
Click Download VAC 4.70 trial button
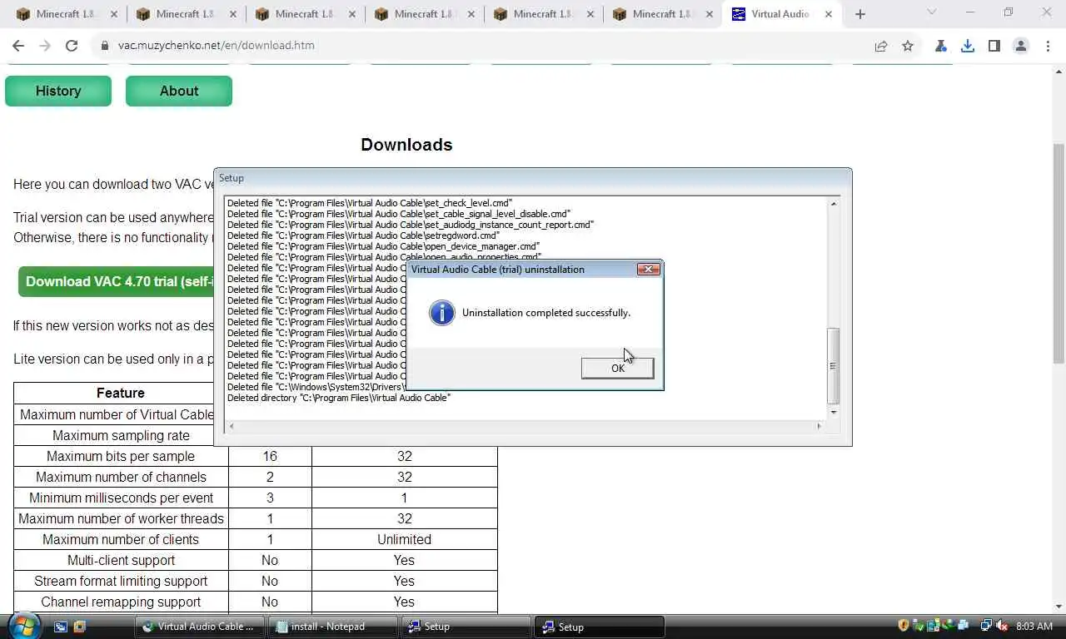click(x=117, y=282)
